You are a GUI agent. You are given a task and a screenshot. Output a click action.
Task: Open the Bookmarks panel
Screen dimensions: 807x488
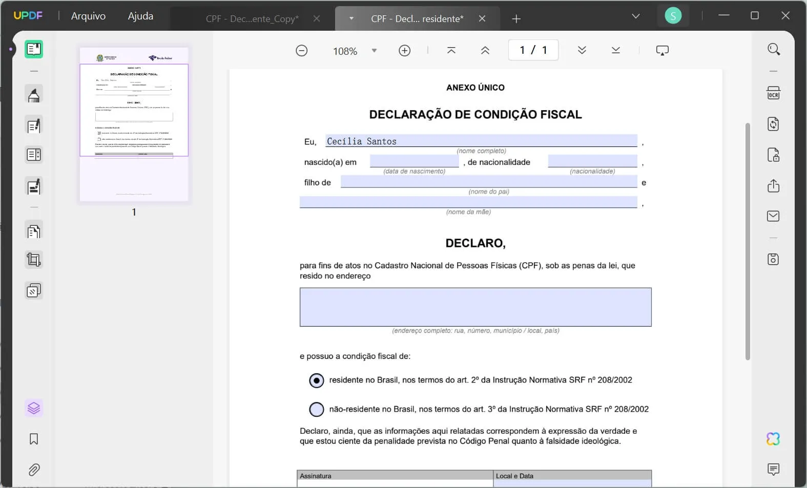(34, 439)
